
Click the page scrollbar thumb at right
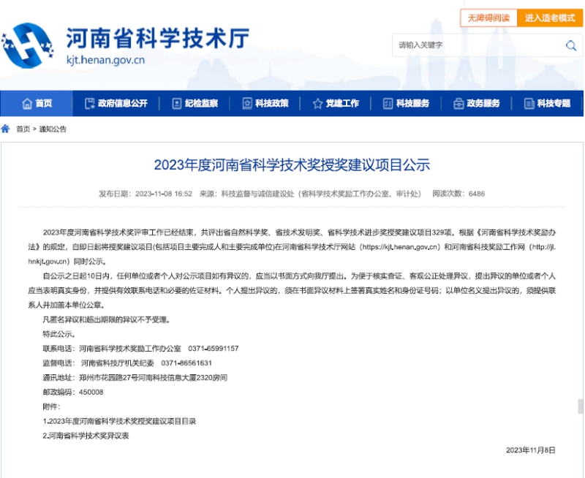tap(580, 406)
